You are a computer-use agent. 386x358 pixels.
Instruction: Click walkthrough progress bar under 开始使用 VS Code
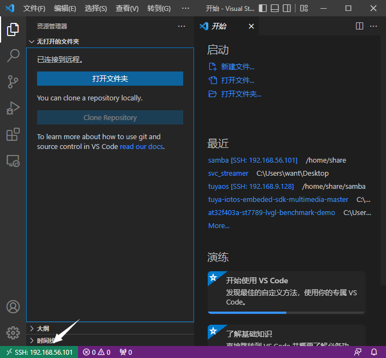point(286,313)
